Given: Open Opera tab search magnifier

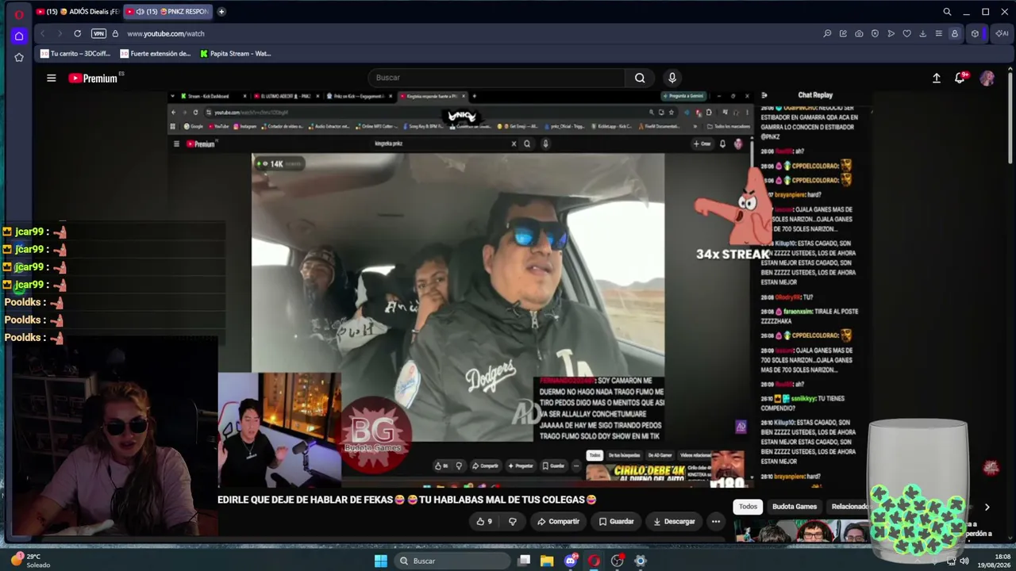Looking at the screenshot, I should coord(947,12).
